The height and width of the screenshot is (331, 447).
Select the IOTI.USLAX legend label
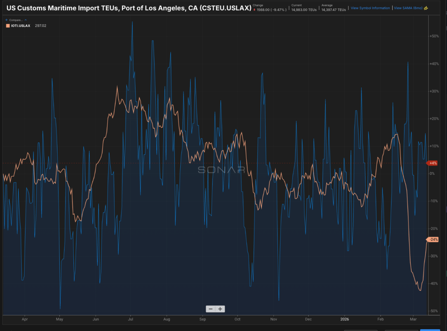click(x=21, y=26)
